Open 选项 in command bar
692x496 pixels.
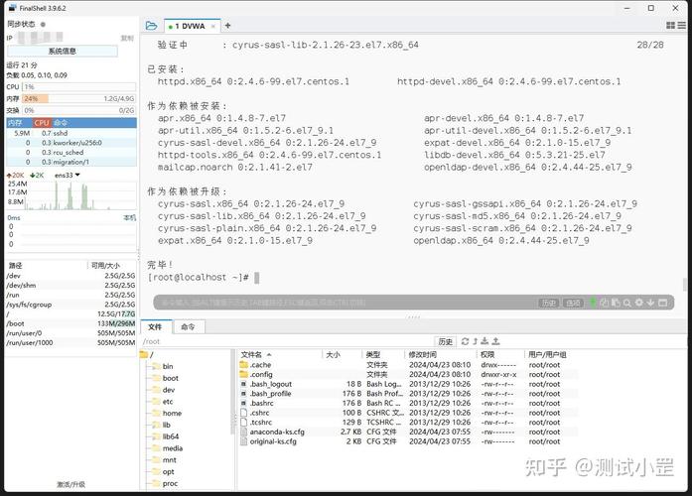[x=573, y=303]
